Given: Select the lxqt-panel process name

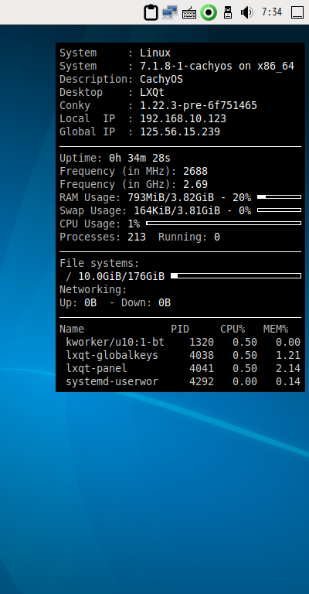Looking at the screenshot, I should (97, 368).
